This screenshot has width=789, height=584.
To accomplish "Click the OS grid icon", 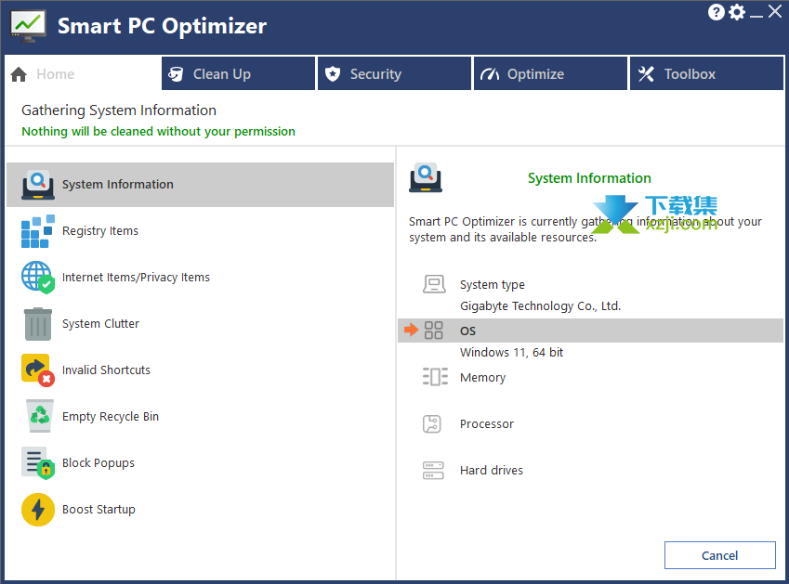I will (433, 331).
